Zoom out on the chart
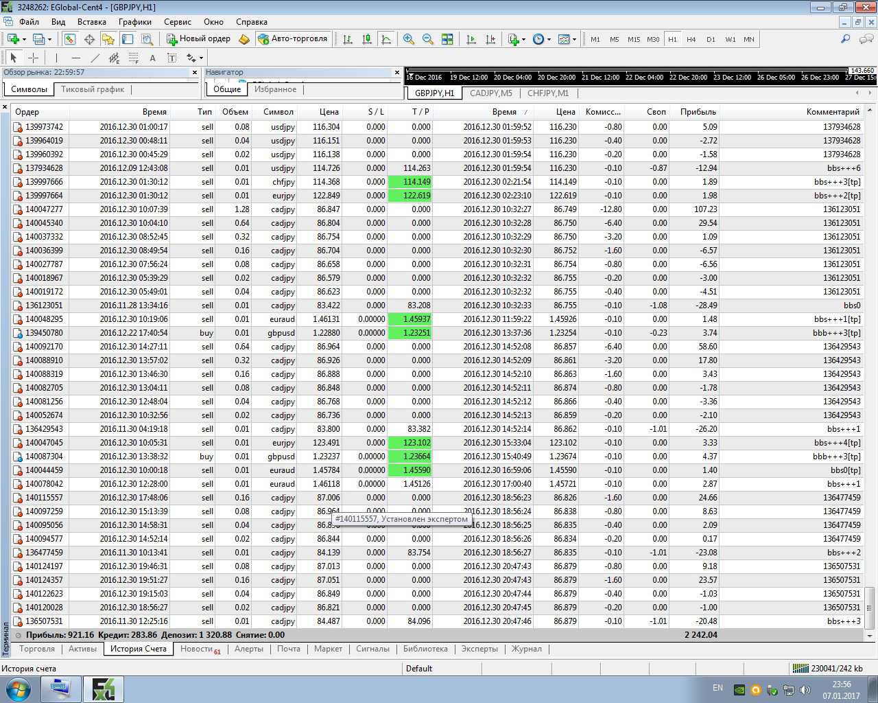The image size is (878, 703). tap(428, 39)
